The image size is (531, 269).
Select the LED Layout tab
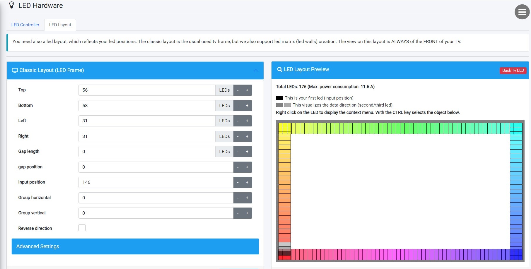pos(60,25)
